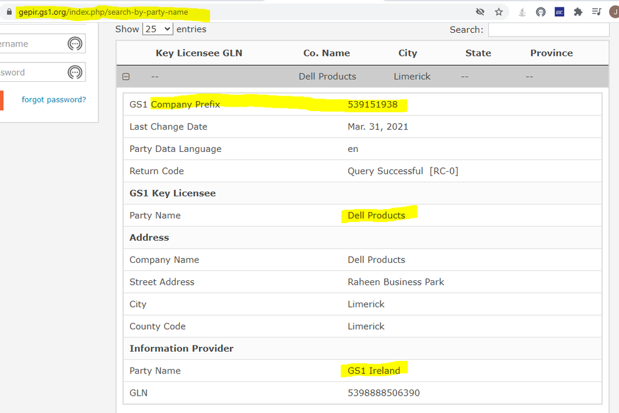Click the Information Provider section heading
This screenshot has height=413, width=619.
(182, 348)
